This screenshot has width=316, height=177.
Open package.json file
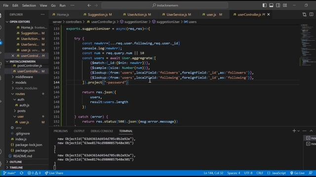point(25,150)
